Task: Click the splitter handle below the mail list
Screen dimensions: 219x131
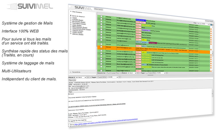Action: point(150,75)
